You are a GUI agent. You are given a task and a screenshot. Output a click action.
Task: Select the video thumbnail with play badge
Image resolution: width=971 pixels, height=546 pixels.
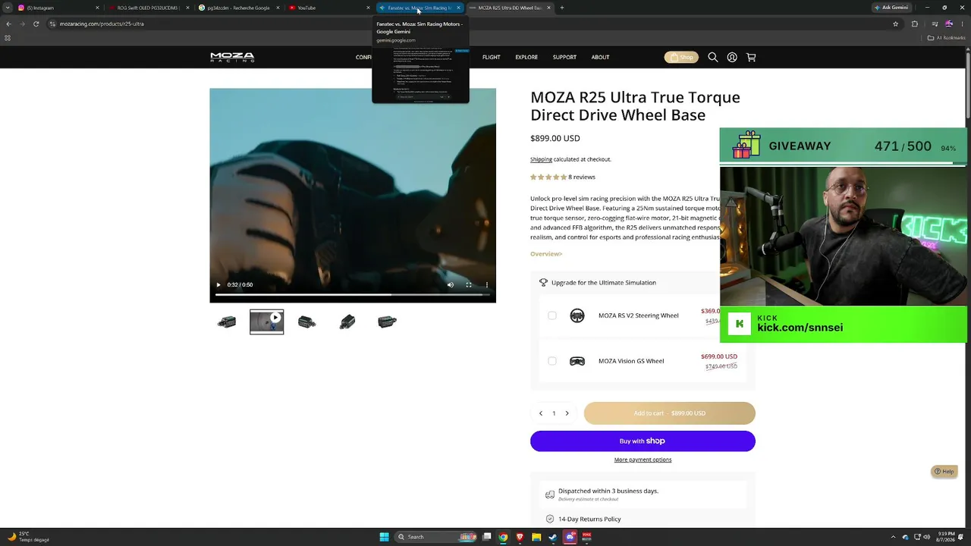pyautogui.click(x=267, y=322)
